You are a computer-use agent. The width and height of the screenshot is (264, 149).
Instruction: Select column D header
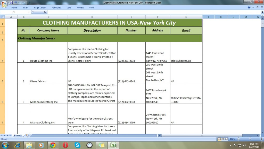click(92, 17)
